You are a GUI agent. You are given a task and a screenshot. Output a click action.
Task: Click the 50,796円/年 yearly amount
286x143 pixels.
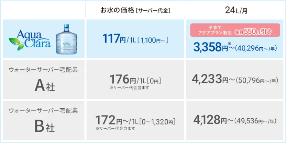257,80
